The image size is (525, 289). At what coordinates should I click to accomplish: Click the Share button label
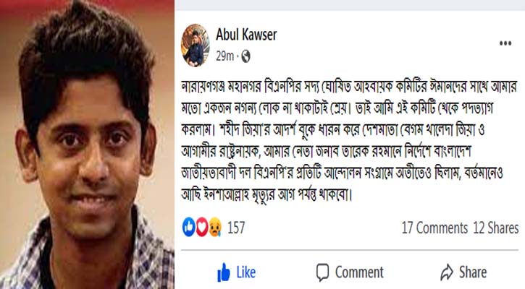473,272
